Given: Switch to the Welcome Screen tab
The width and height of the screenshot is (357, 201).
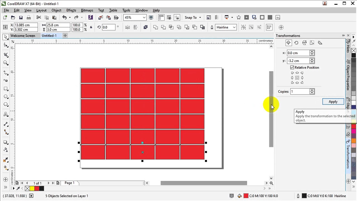Looking at the screenshot, I should 23,35.
